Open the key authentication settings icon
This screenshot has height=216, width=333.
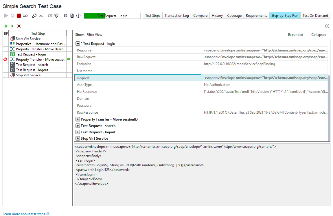click(34, 16)
